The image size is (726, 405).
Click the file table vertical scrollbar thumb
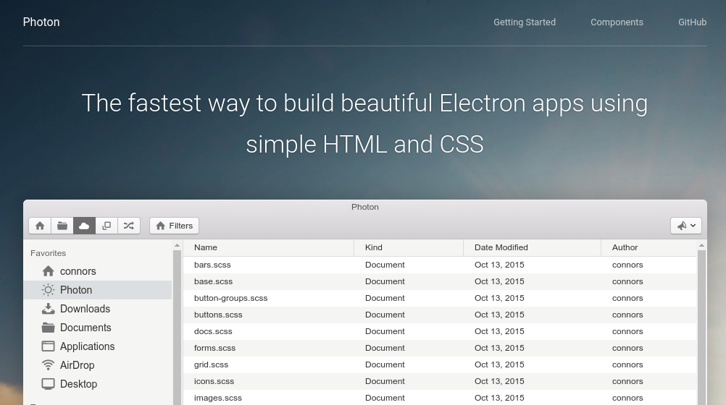701,328
